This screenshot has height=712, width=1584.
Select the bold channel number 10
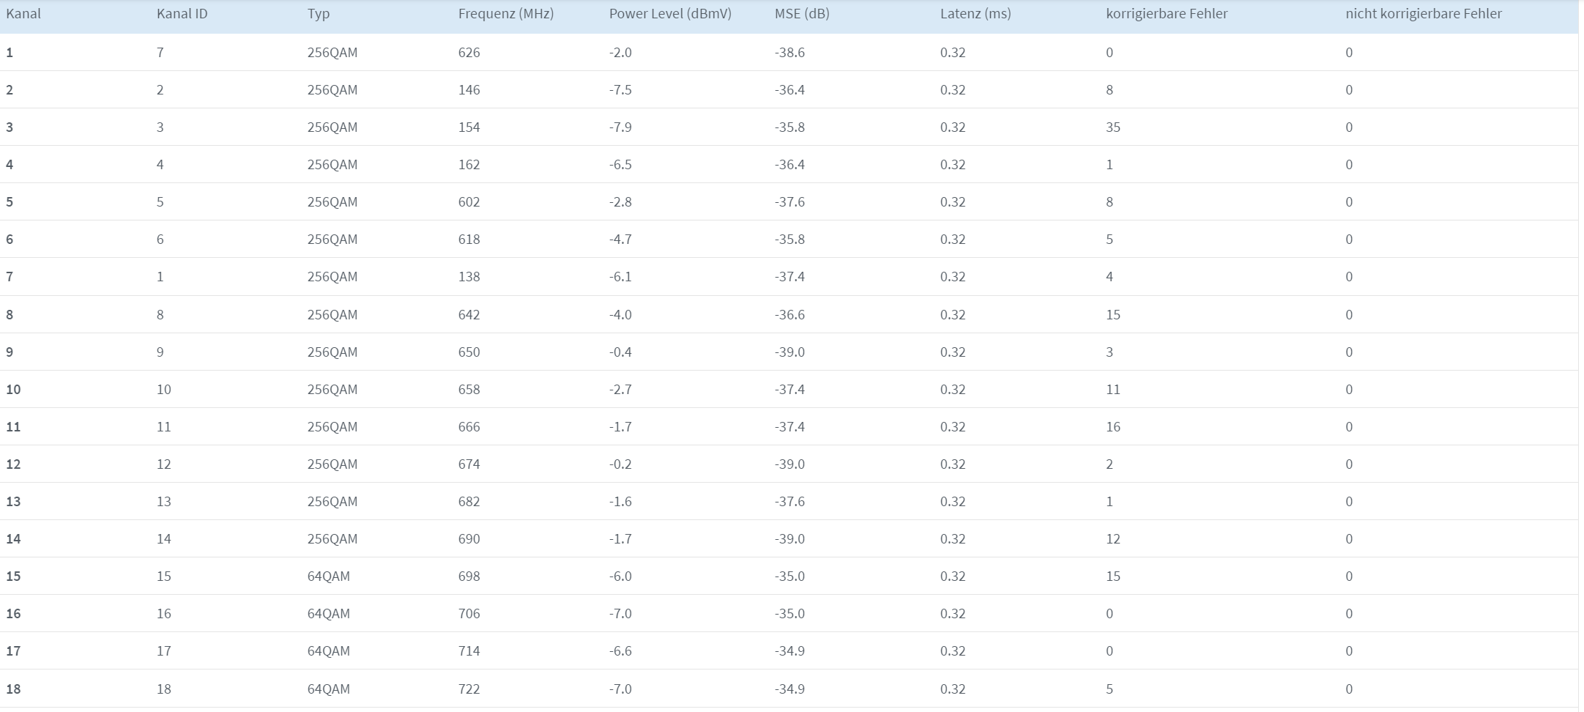pyautogui.click(x=13, y=390)
